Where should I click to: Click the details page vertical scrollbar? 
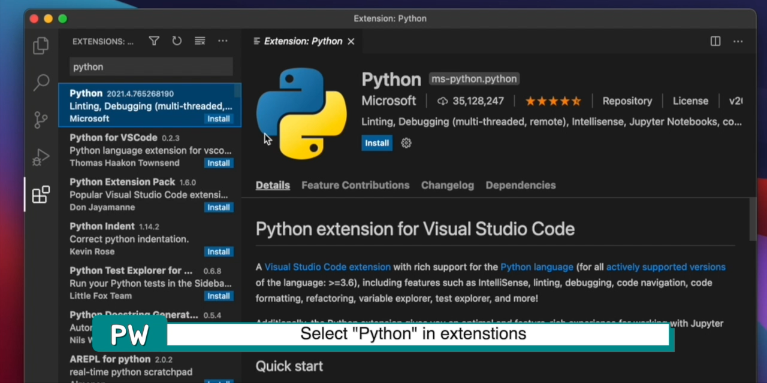click(x=753, y=220)
